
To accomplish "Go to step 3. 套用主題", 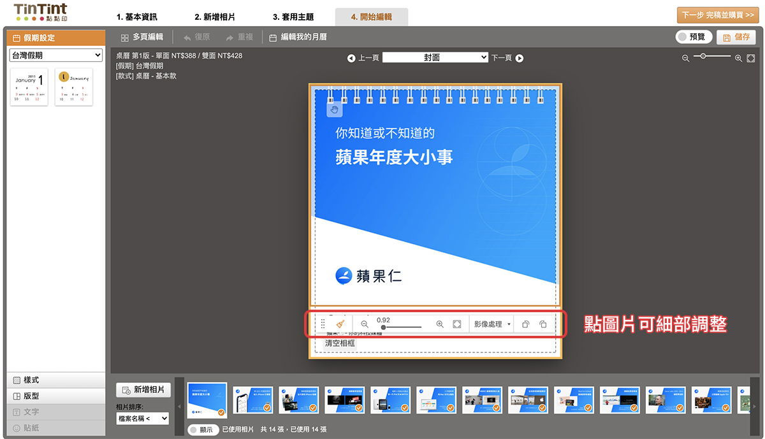I will pos(293,17).
